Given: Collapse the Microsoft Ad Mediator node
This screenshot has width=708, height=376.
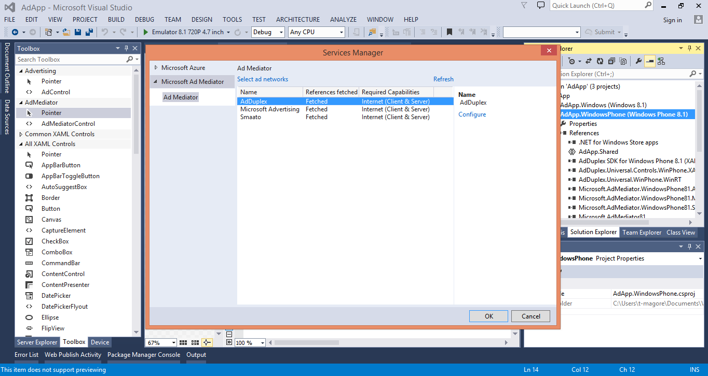Looking at the screenshot, I should (156, 82).
